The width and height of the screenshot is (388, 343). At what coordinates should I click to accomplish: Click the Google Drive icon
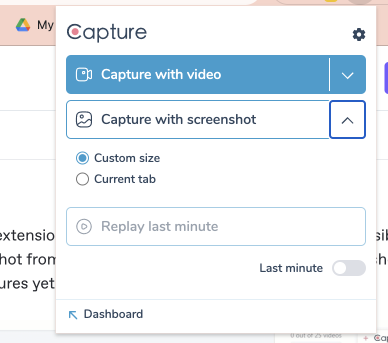click(23, 24)
